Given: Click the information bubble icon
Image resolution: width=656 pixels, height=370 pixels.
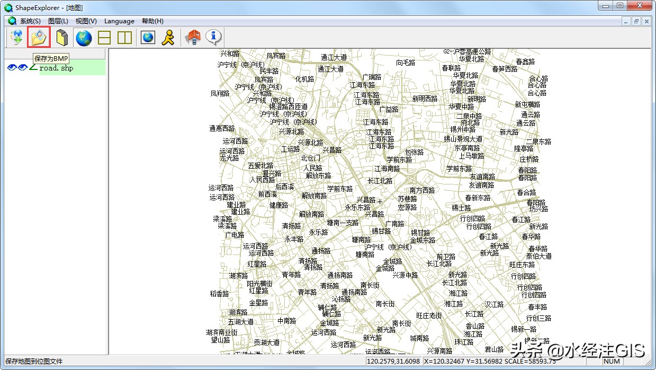Looking at the screenshot, I should 213,37.
